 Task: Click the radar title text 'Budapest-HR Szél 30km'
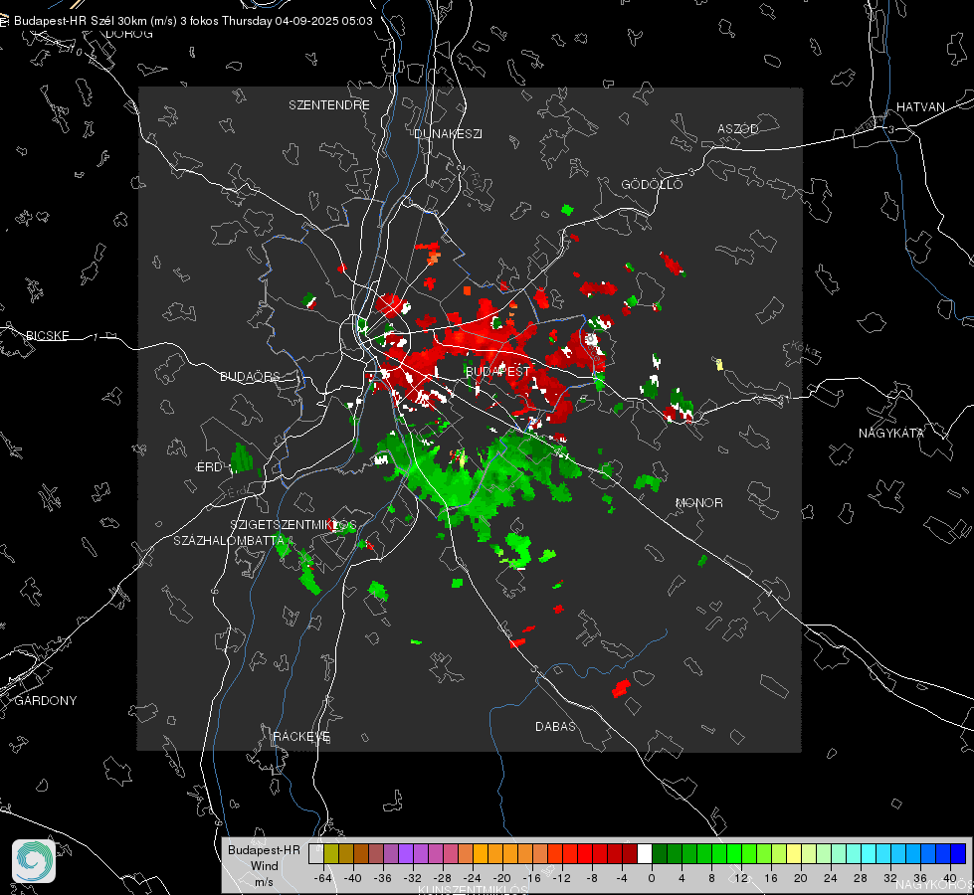point(81,21)
